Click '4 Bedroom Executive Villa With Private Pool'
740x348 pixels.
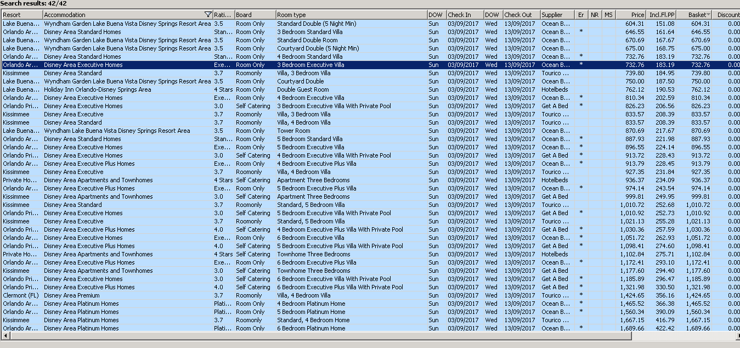click(334, 155)
